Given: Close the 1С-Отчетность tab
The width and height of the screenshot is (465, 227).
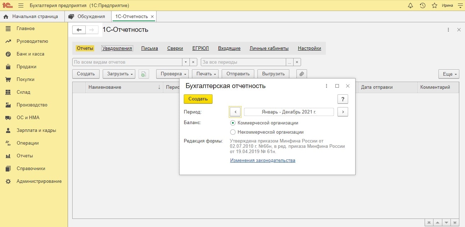Looking at the screenshot, I should click(152, 17).
